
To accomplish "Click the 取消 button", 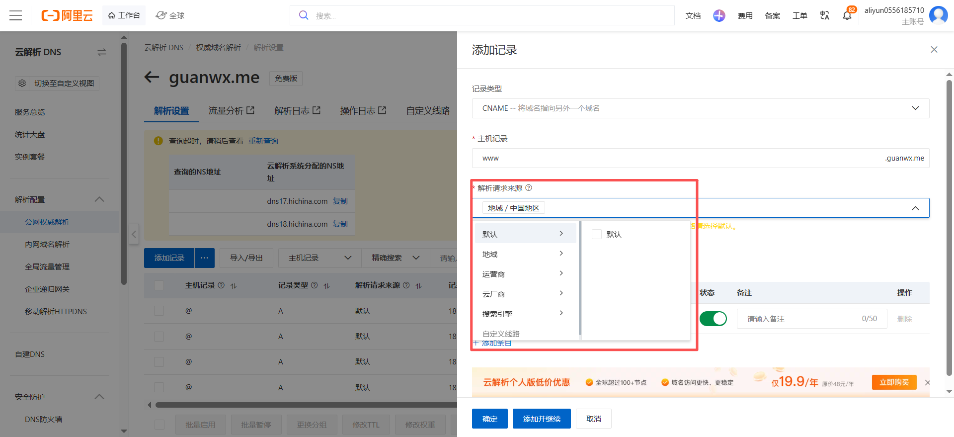I will [594, 419].
